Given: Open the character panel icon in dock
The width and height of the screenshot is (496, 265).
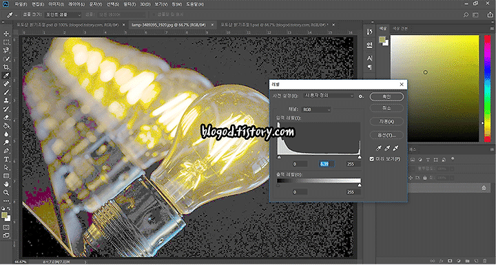Looking at the screenshot, I should click(x=369, y=59).
